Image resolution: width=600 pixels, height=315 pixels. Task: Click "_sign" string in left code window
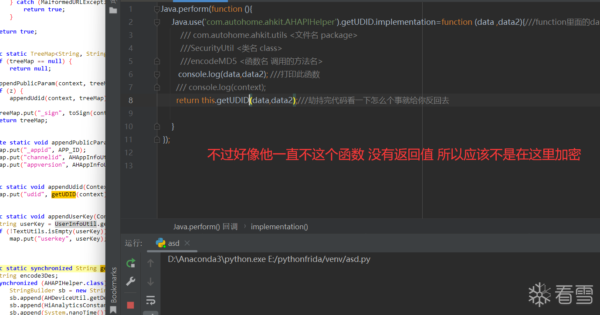pyautogui.click(x=51, y=113)
